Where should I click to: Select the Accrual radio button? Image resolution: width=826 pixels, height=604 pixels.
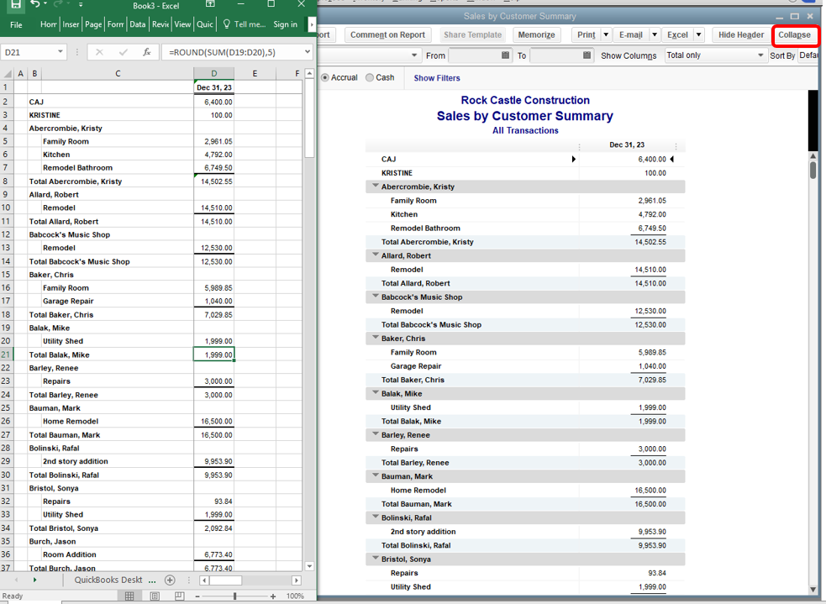click(325, 77)
